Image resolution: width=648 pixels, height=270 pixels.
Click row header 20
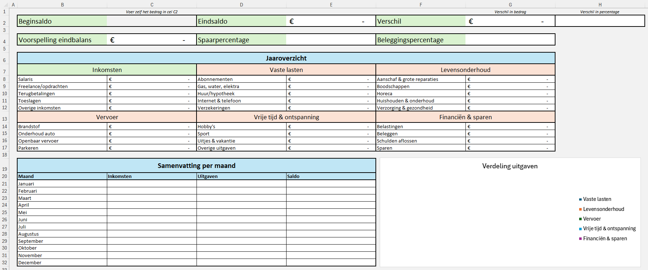tap(5, 176)
